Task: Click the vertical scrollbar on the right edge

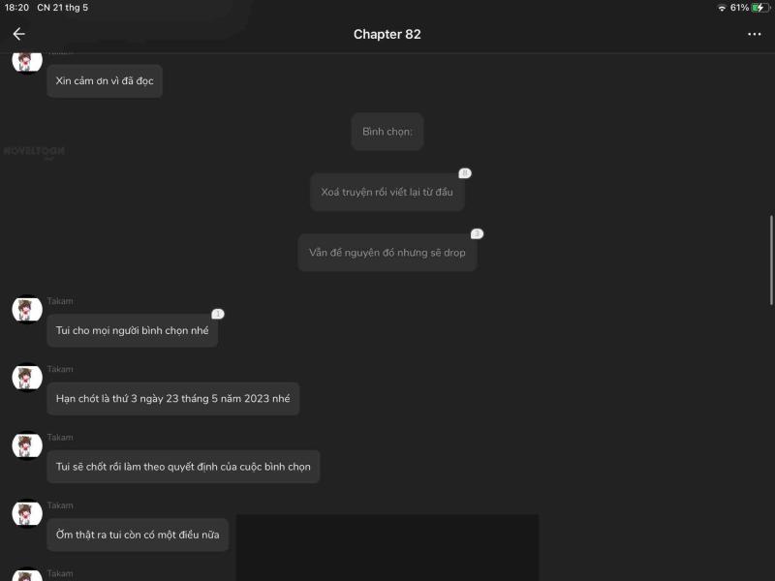Action: click(x=771, y=260)
